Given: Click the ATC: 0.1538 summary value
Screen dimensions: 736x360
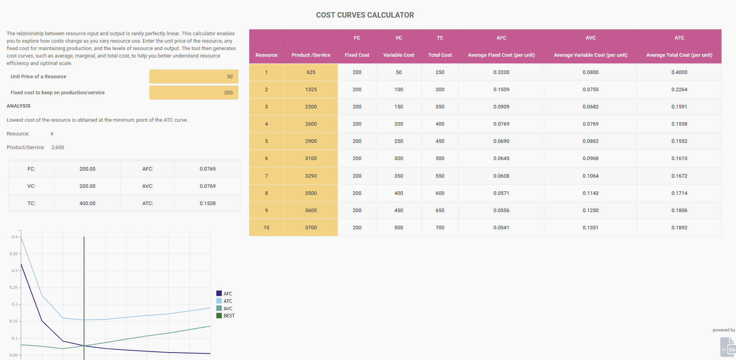Looking at the screenshot, I should pyautogui.click(x=207, y=203).
